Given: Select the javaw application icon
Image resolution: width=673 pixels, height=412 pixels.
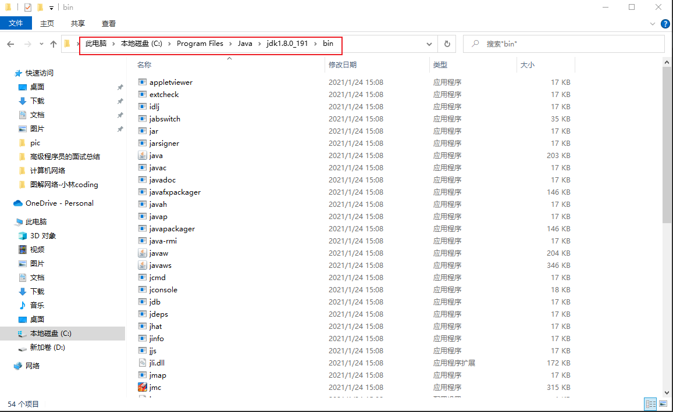Looking at the screenshot, I should pos(143,253).
